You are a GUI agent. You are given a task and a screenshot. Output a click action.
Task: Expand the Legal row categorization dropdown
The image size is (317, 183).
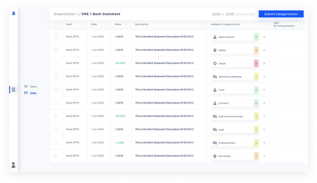pos(264,129)
